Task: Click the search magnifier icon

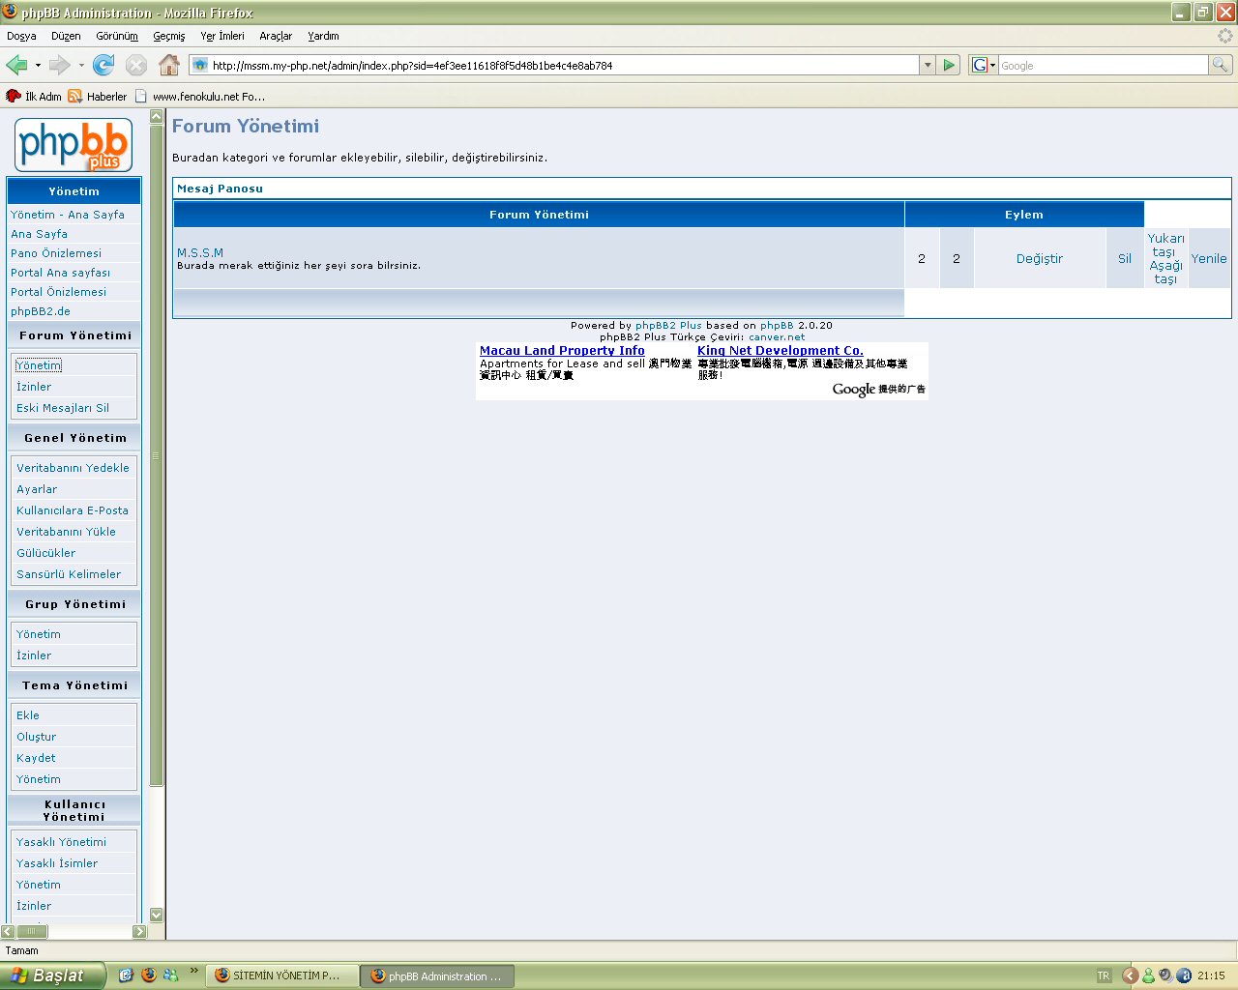Action: coord(1221,65)
